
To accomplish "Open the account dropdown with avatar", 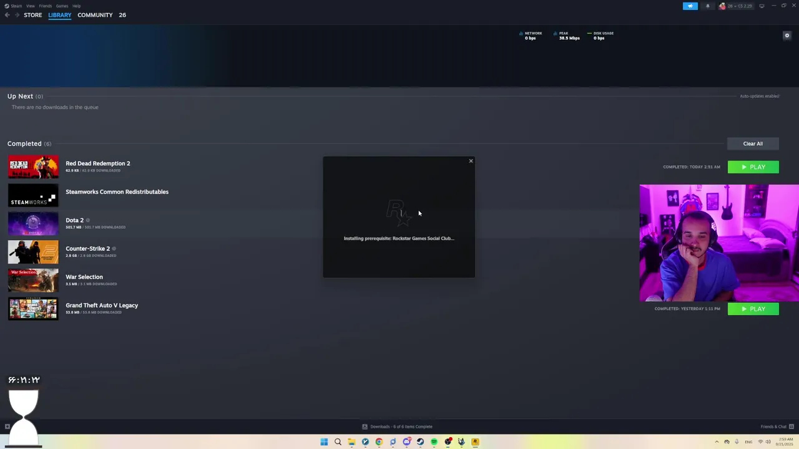I will [x=736, y=6].
